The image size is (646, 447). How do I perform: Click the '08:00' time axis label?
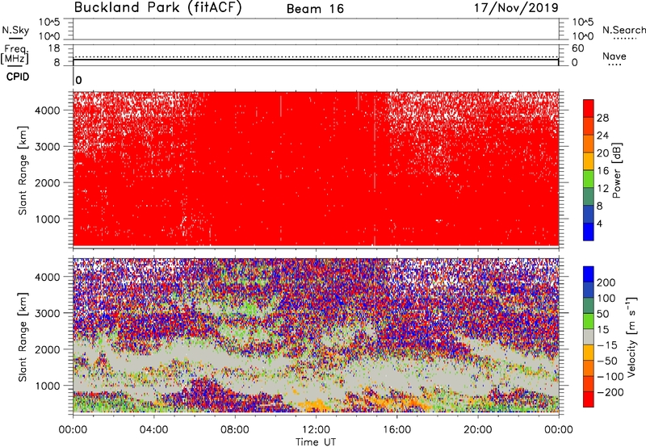(234, 430)
